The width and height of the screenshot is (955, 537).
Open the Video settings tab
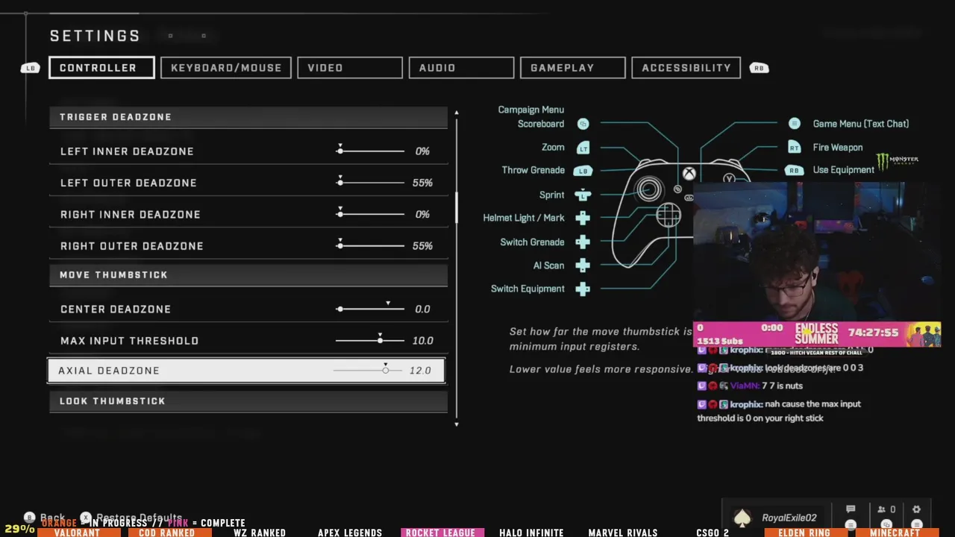[x=350, y=68]
